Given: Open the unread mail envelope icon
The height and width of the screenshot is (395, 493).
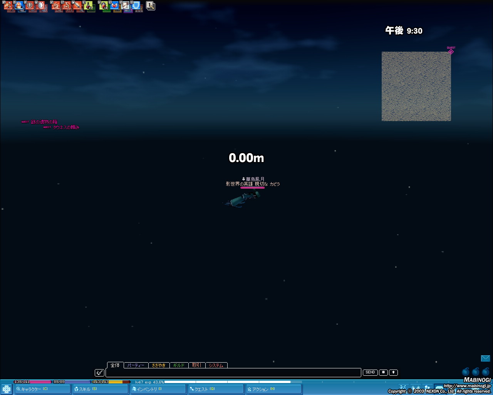Looking at the screenshot, I should pos(485,358).
